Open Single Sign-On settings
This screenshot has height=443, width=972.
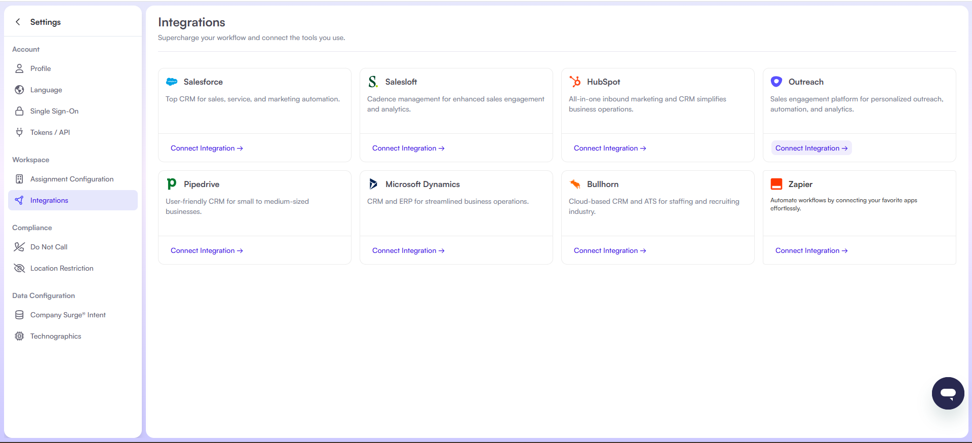(x=54, y=111)
